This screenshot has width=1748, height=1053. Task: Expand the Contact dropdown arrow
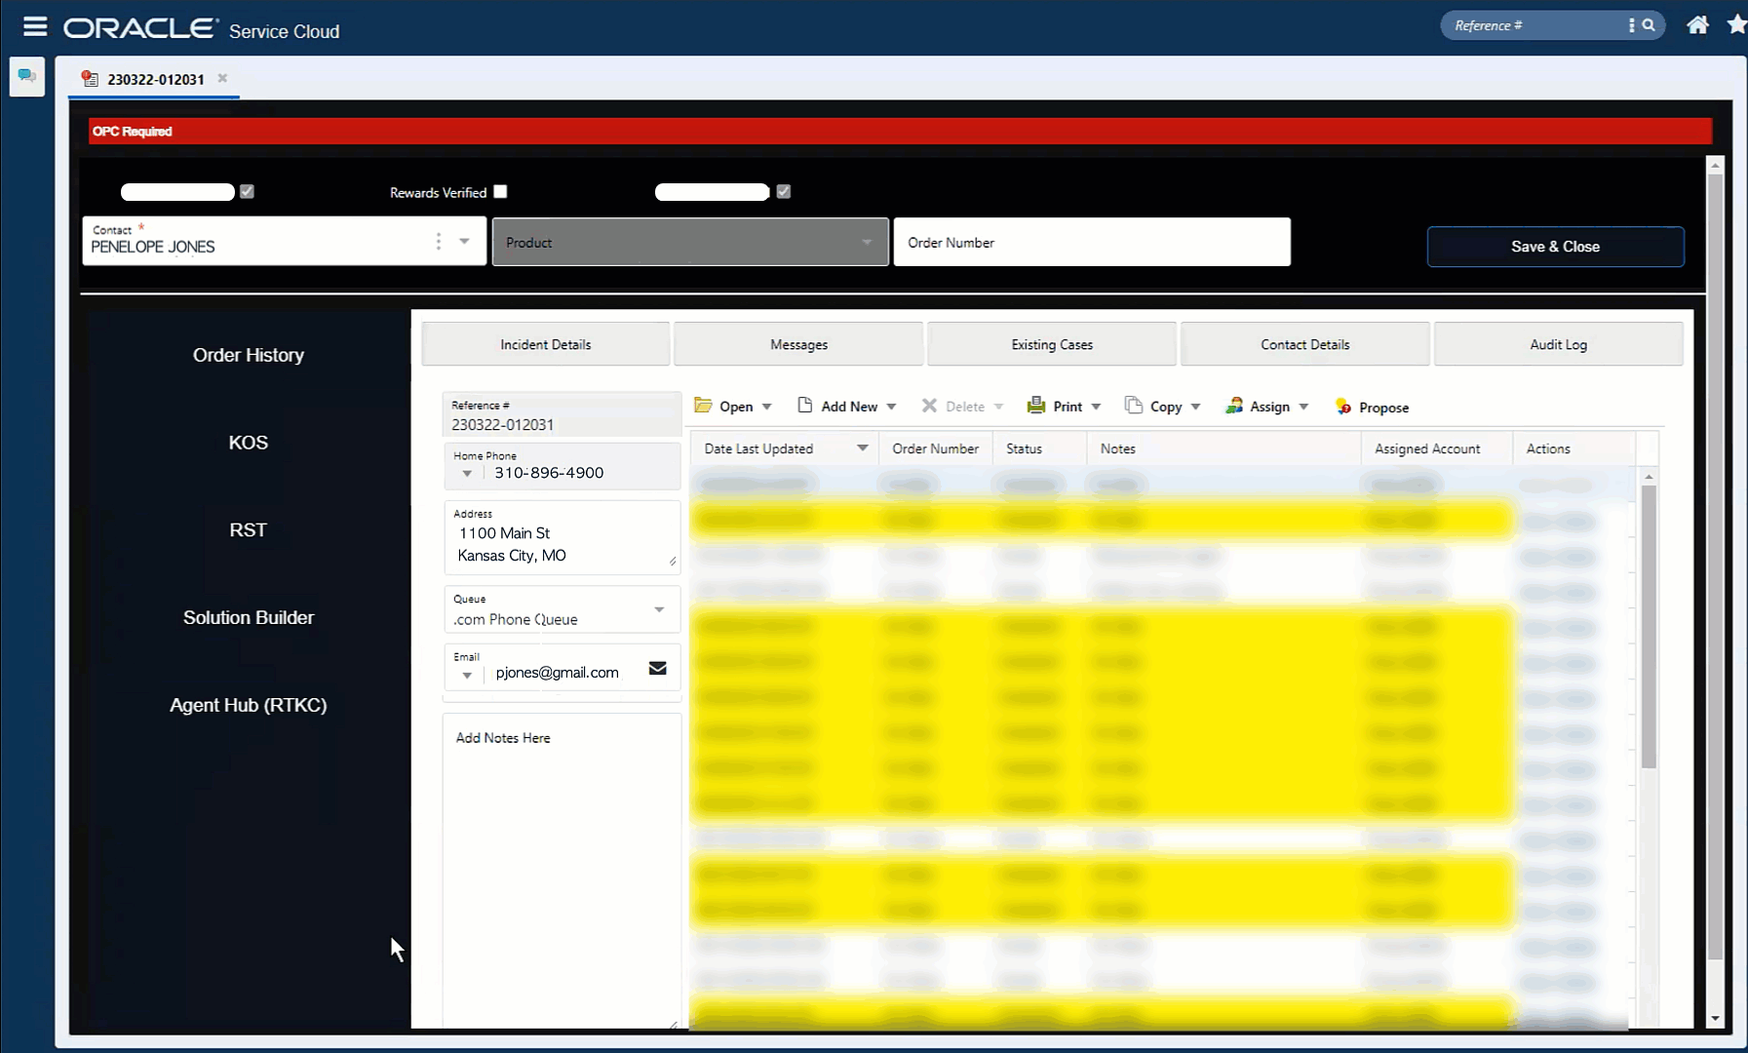coord(465,241)
